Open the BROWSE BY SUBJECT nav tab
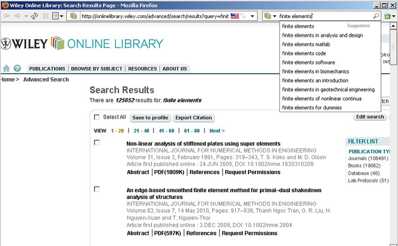398x246 pixels. (x=97, y=69)
